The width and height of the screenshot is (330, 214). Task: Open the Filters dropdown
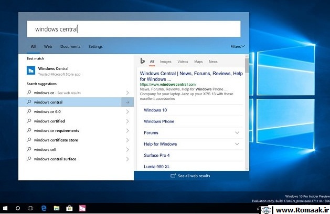coord(237,46)
